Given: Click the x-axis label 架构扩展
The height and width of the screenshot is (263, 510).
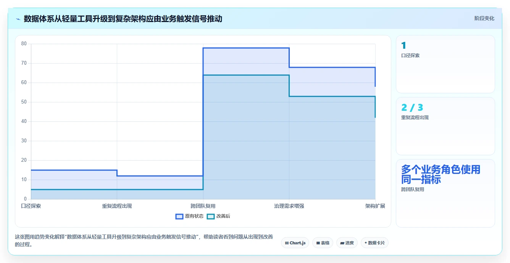Looking at the screenshot, I should (375, 206).
